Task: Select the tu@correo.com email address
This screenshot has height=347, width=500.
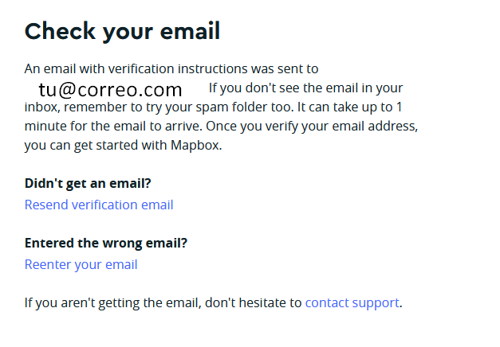Action: (110, 89)
